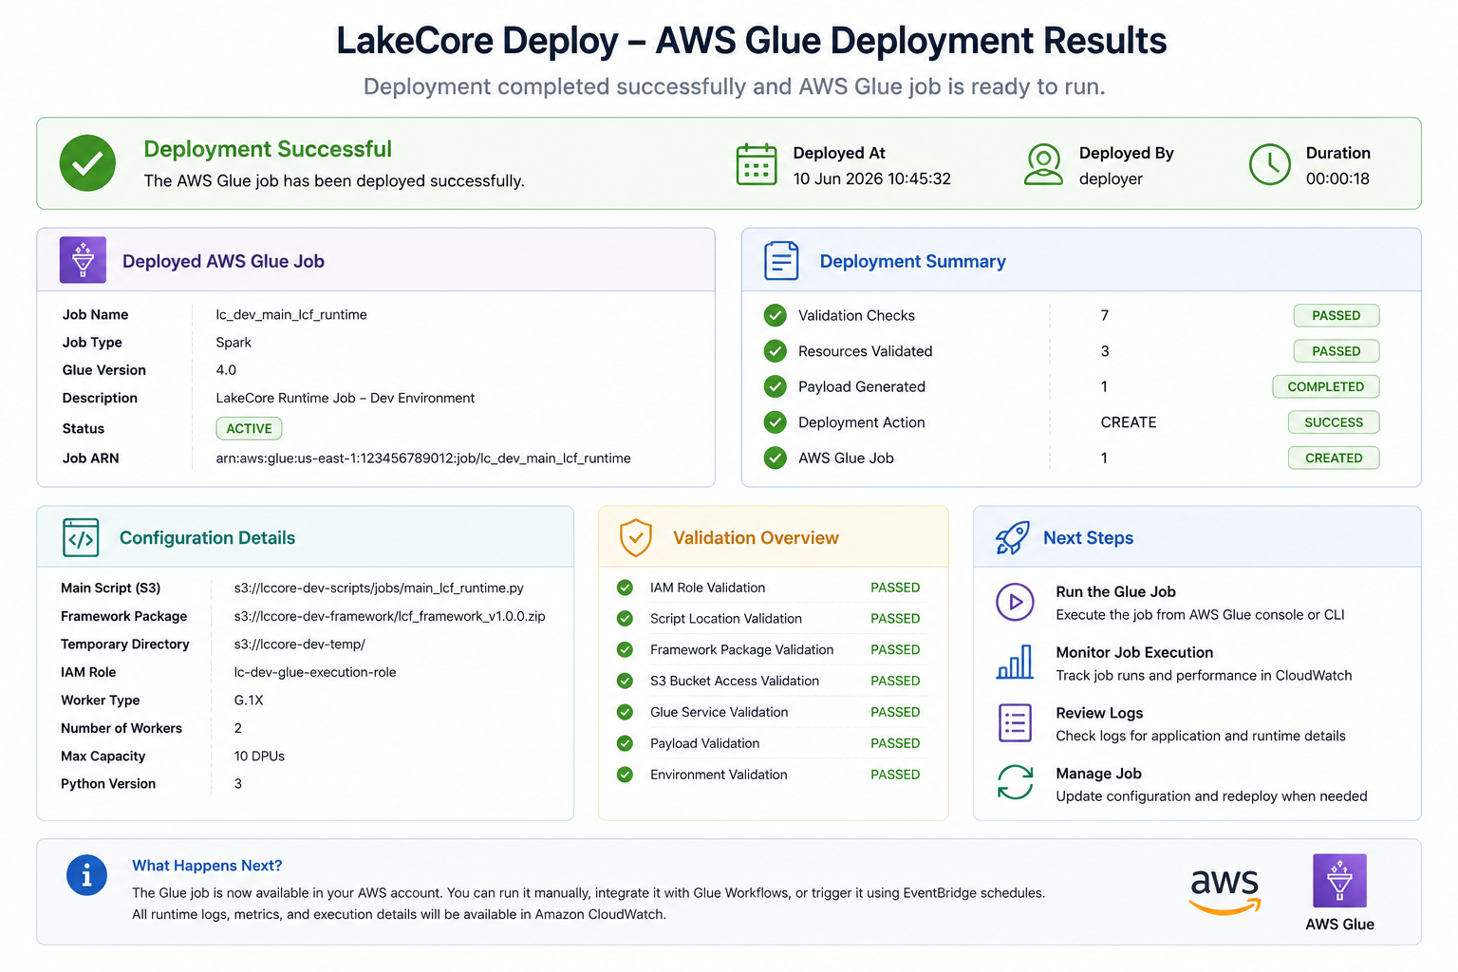The width and height of the screenshot is (1458, 972).
Task: Click the Duration clock icon
Action: pyautogui.click(x=1269, y=164)
